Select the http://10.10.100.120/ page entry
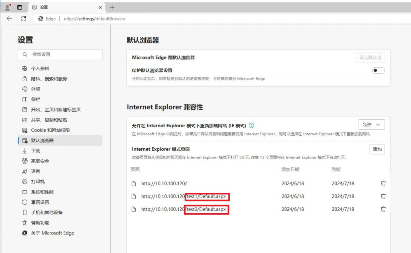This screenshot has height=253, width=411. (164, 184)
